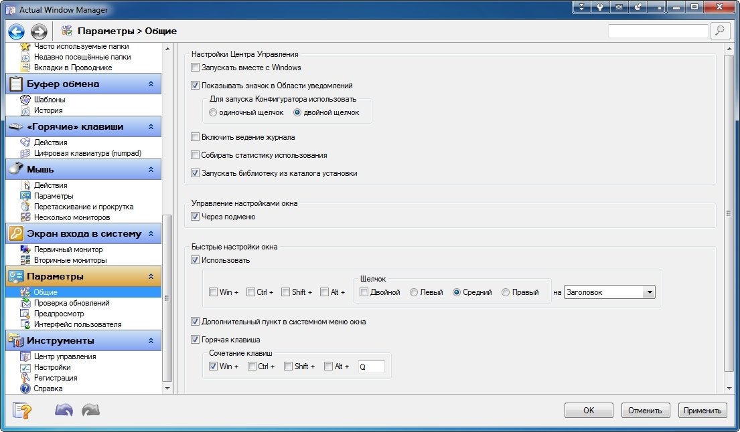
Task: Select одиночный щелчок radio button
Action: tap(213, 112)
